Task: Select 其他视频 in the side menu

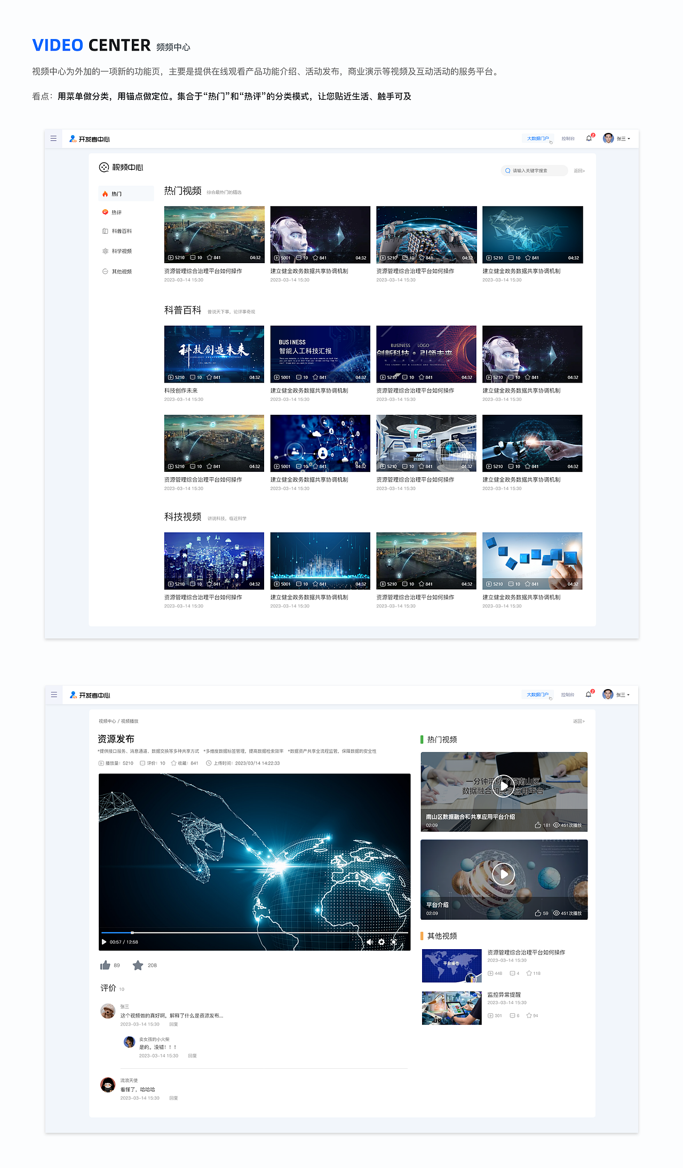Action: [122, 271]
